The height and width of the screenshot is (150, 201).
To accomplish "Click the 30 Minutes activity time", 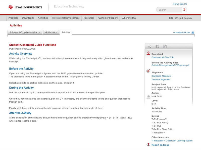I will click(157, 112).
